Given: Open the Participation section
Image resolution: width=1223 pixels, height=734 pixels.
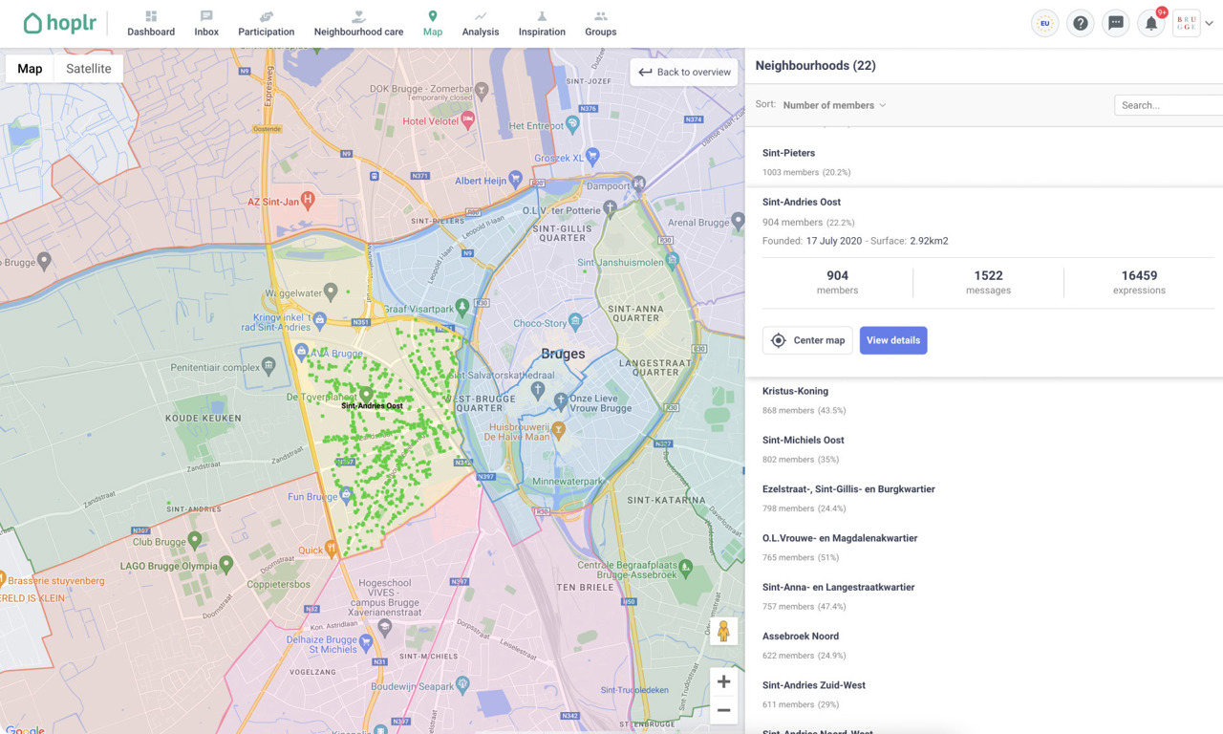Looking at the screenshot, I should click(266, 24).
